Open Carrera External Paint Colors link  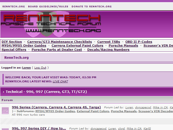click(x=77, y=45)
